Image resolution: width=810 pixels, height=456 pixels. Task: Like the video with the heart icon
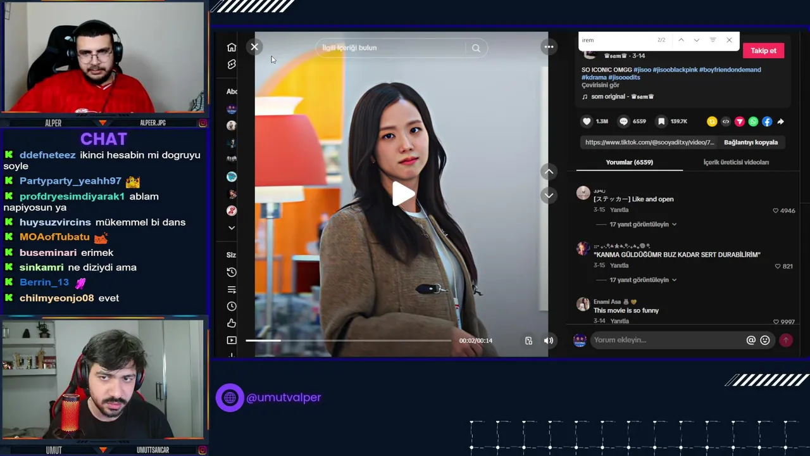tap(587, 122)
